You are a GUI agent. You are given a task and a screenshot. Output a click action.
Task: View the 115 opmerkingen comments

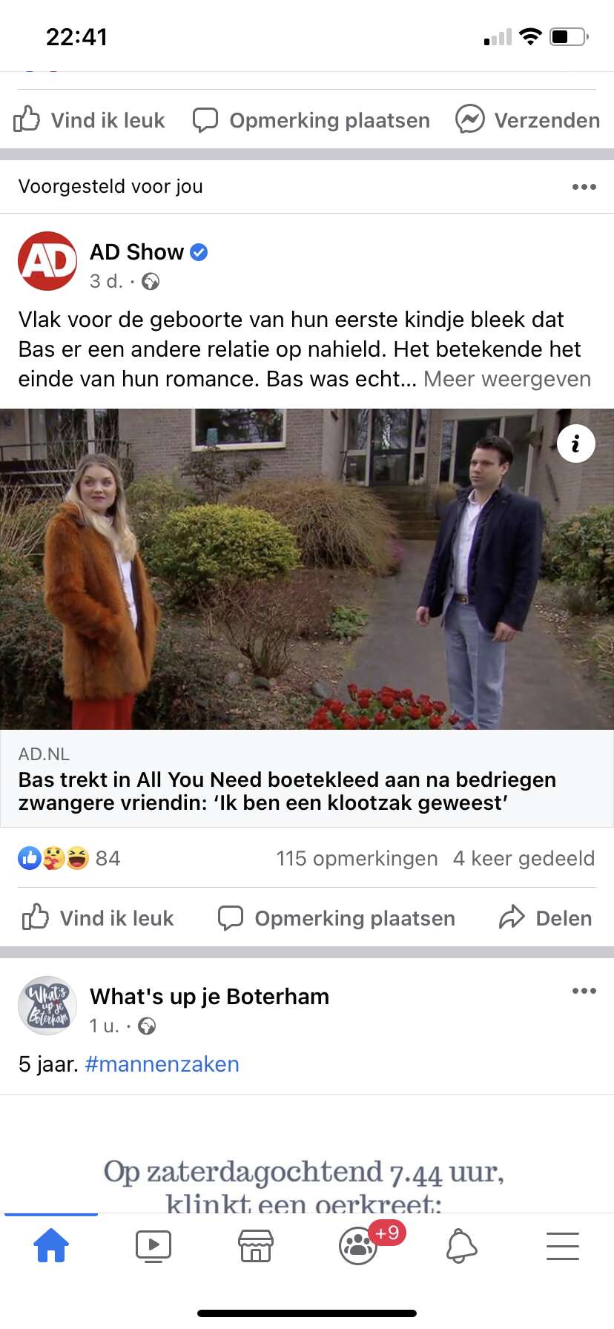[357, 858]
